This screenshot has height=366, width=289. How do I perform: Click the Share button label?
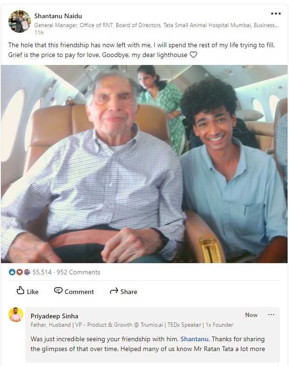(129, 292)
